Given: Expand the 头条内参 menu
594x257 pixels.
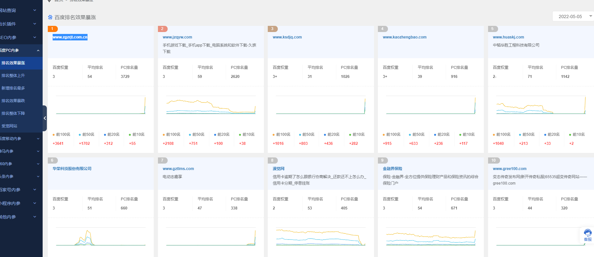Looking at the screenshot, I should pyautogui.click(x=21, y=177).
